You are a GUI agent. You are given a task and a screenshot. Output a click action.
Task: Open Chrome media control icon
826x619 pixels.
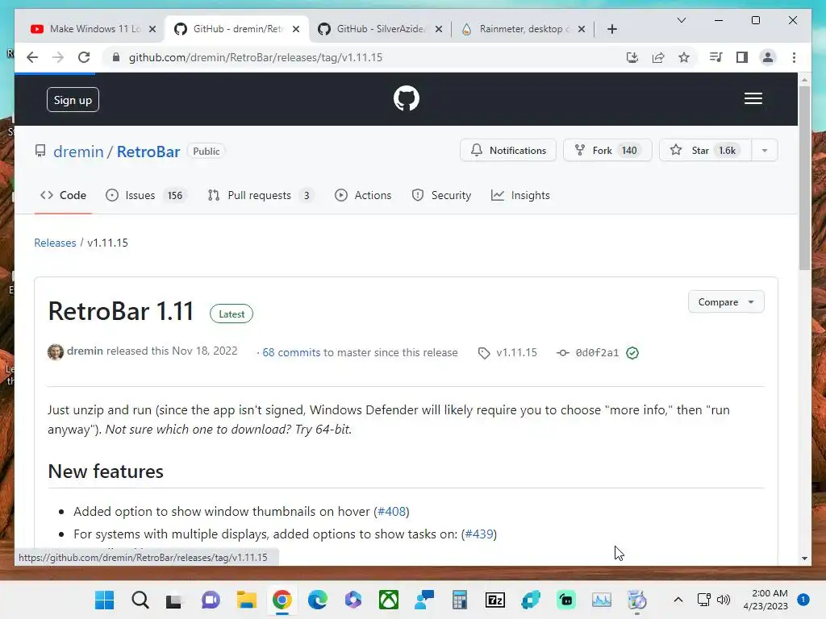pyautogui.click(x=716, y=57)
